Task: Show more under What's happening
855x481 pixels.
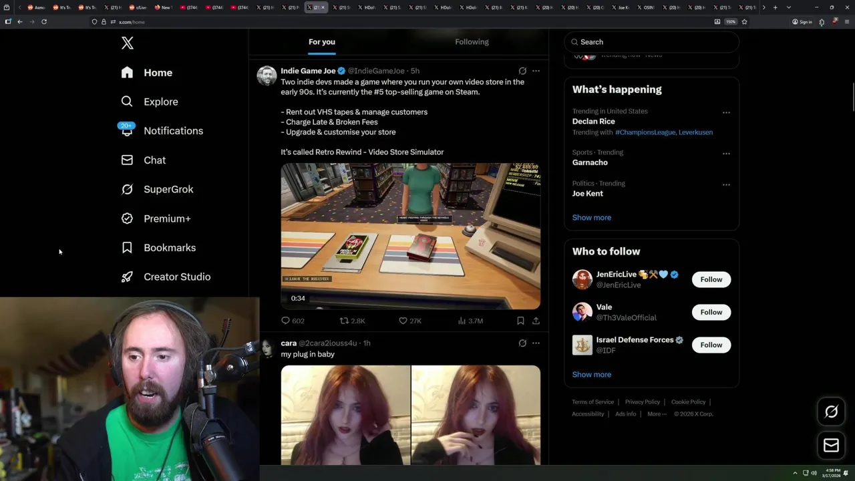Action: pos(592,218)
